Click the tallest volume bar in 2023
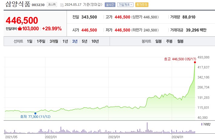The width and height of the screenshot is (215, 140). coord(147,128)
